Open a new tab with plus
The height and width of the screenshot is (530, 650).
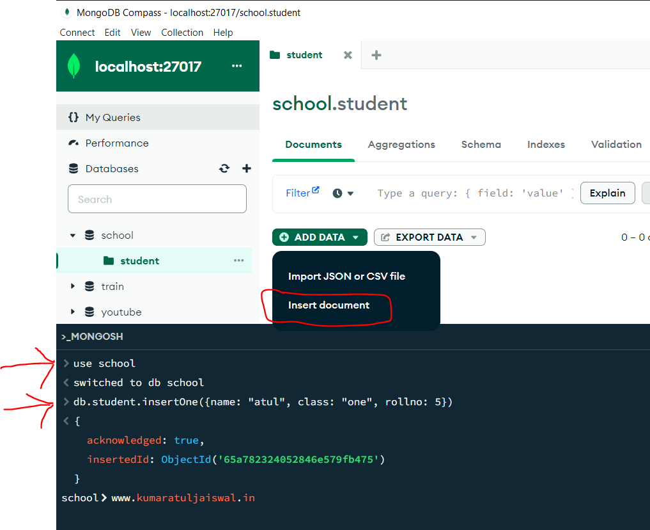(x=376, y=55)
